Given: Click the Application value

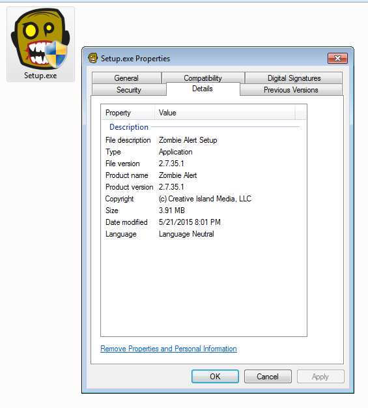Looking at the screenshot, I should 176,152.
